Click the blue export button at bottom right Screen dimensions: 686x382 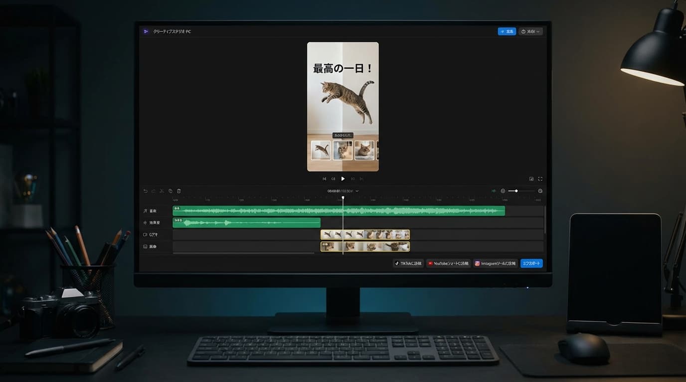531,263
